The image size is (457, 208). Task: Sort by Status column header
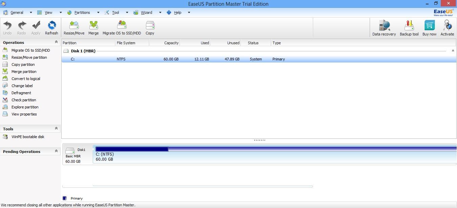click(x=256, y=43)
